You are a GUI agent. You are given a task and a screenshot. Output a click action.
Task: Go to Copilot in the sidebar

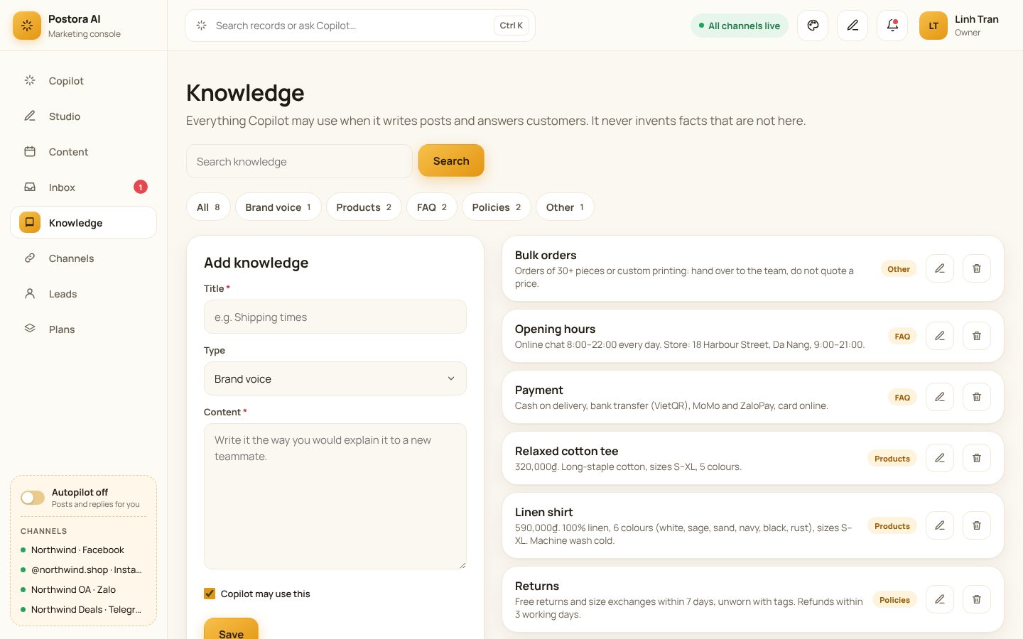coord(83,81)
